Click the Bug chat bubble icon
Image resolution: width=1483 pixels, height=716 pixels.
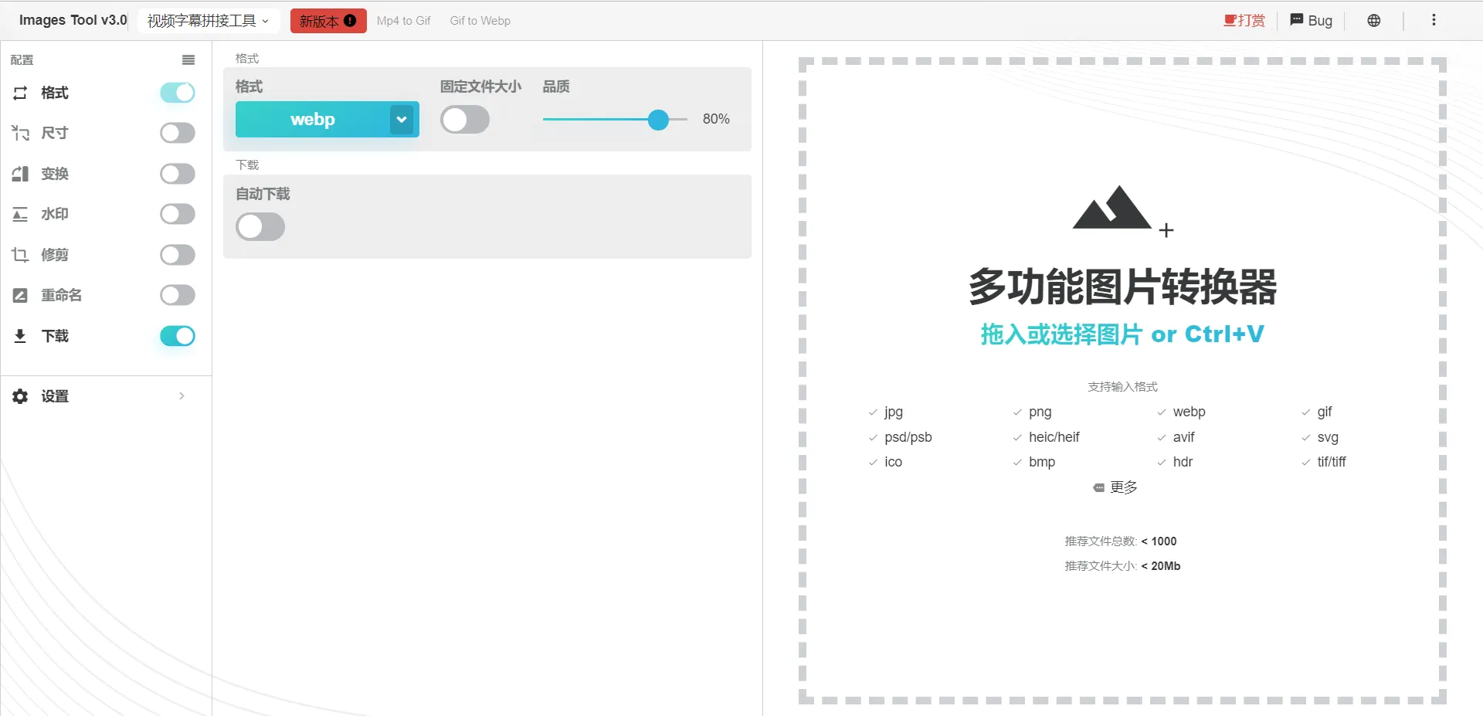pos(1297,20)
